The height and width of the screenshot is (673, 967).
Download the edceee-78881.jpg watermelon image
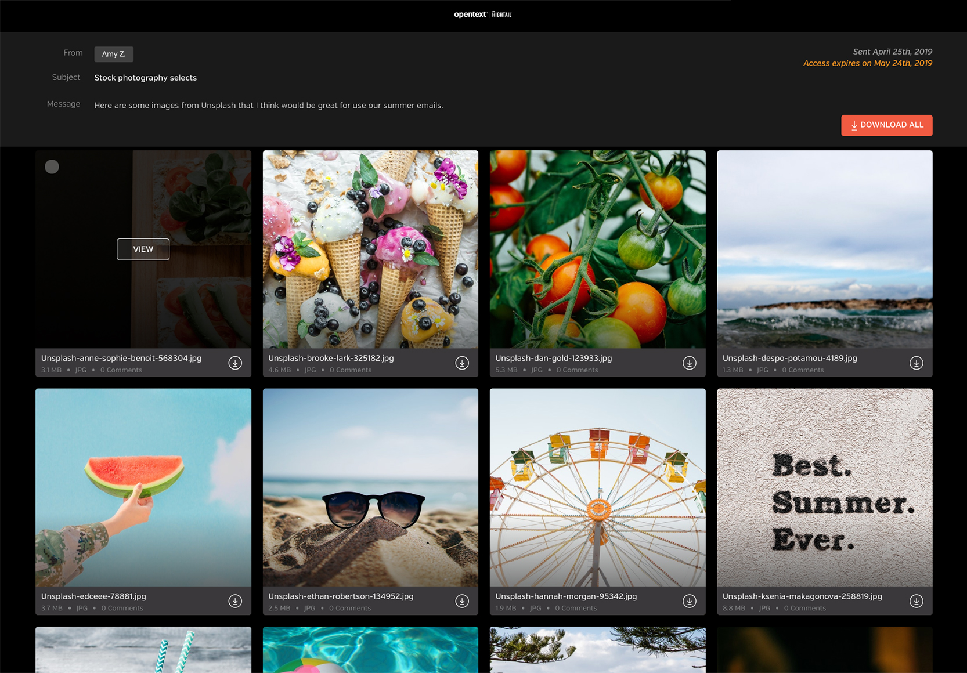pos(235,601)
